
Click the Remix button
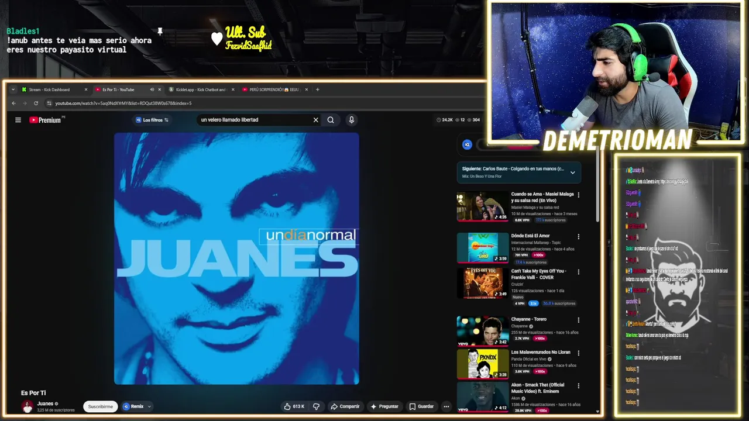pos(133,406)
